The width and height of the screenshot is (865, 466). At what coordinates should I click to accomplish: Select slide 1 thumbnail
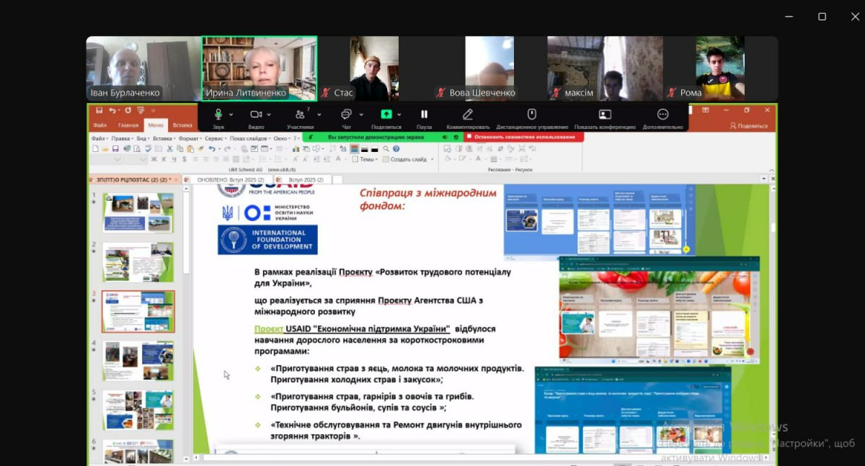(x=138, y=212)
